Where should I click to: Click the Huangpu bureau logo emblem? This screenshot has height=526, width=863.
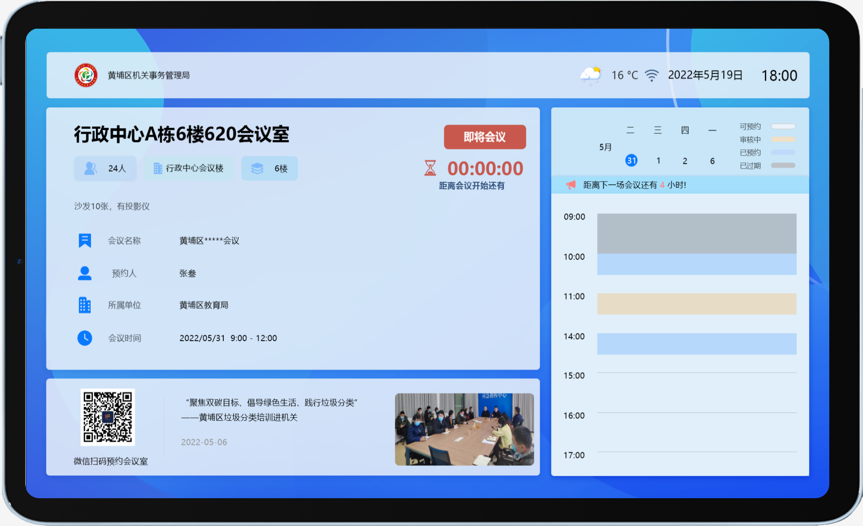[x=86, y=75]
